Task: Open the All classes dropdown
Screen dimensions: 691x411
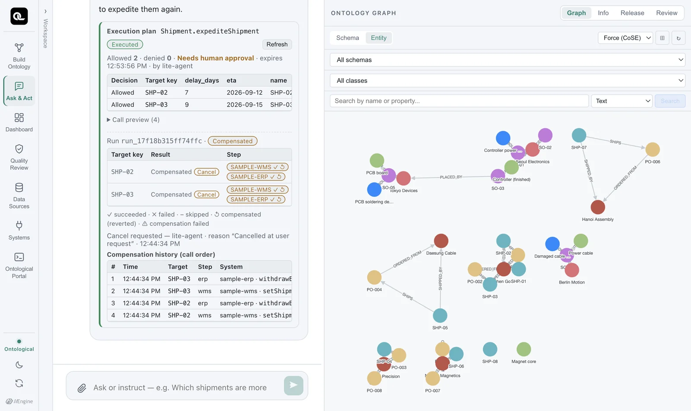Action: click(x=507, y=81)
